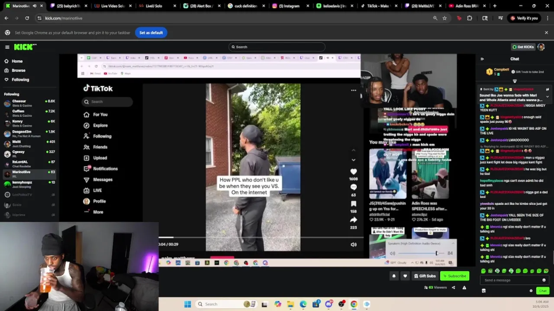Open Mellt channel in following list
Viewport: 554px width, 311px height.
click(29, 143)
